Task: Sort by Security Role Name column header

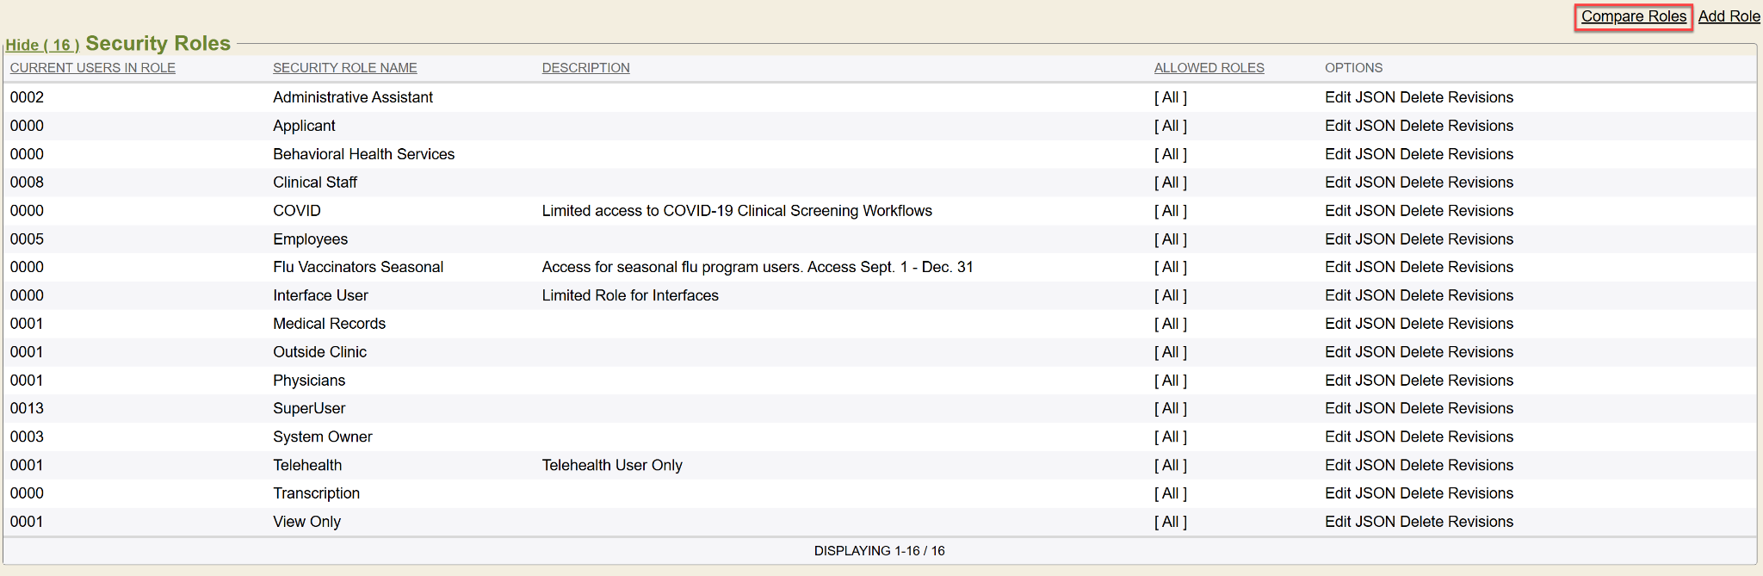Action: point(344,68)
